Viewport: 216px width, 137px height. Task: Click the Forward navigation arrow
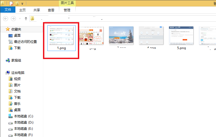[x=13, y=19]
